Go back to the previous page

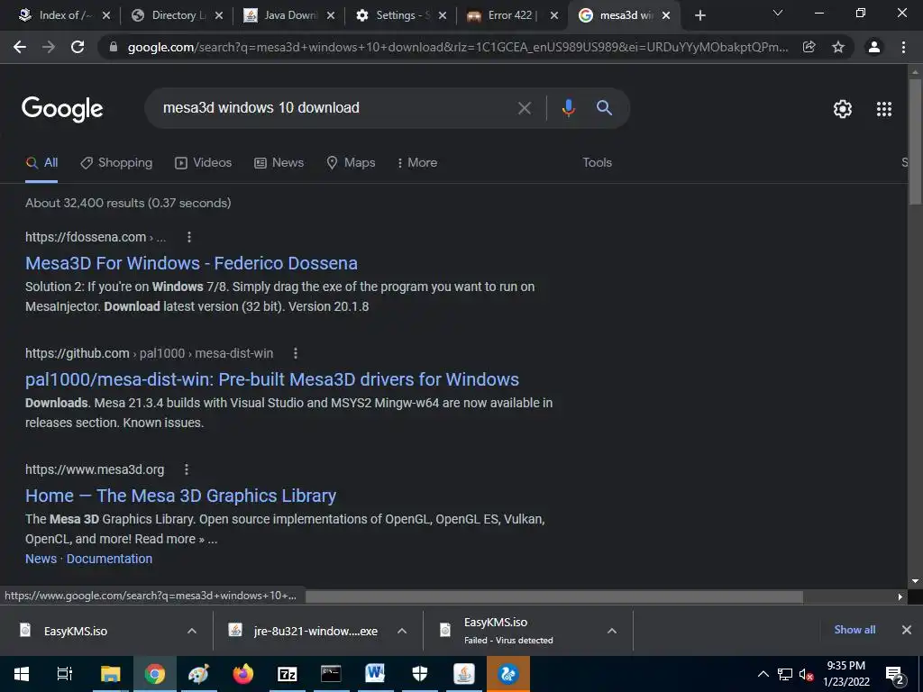20,47
